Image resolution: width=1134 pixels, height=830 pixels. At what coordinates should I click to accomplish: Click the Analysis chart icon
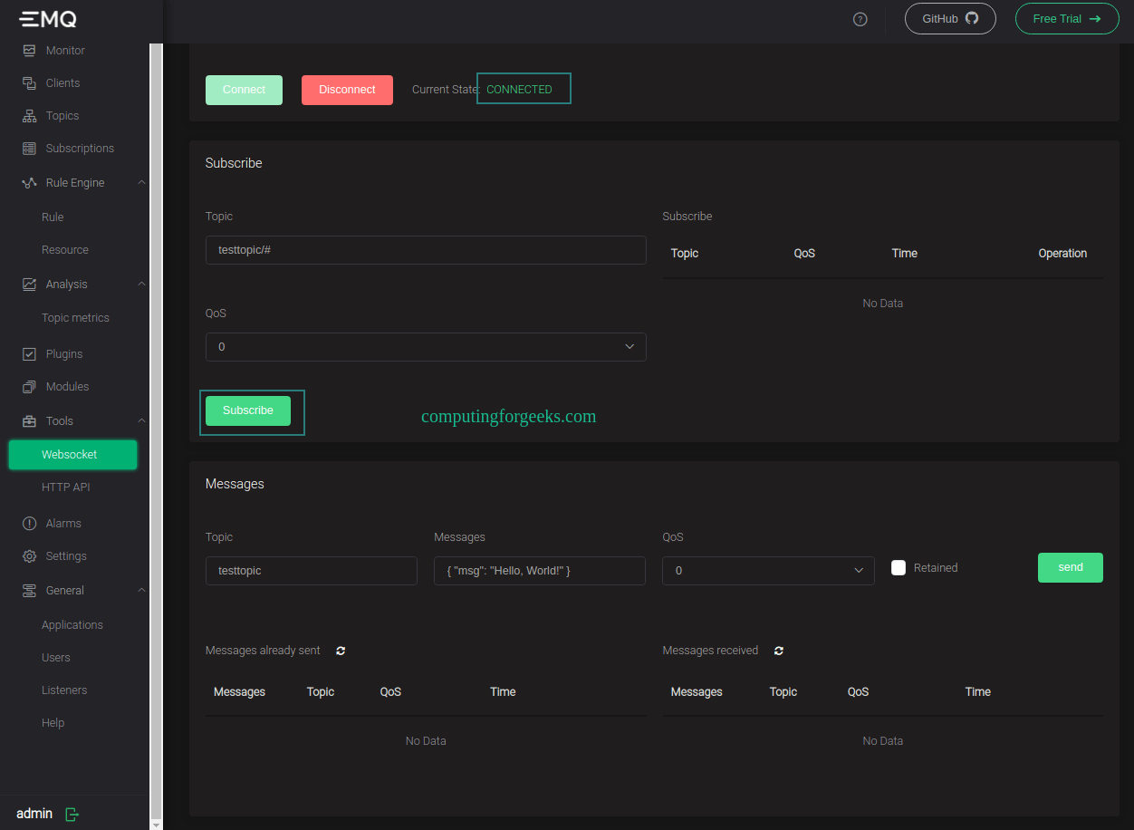coord(29,285)
